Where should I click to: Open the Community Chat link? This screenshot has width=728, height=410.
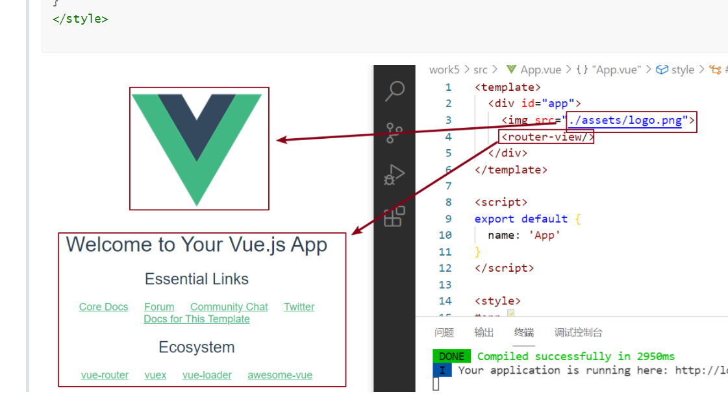[229, 307]
